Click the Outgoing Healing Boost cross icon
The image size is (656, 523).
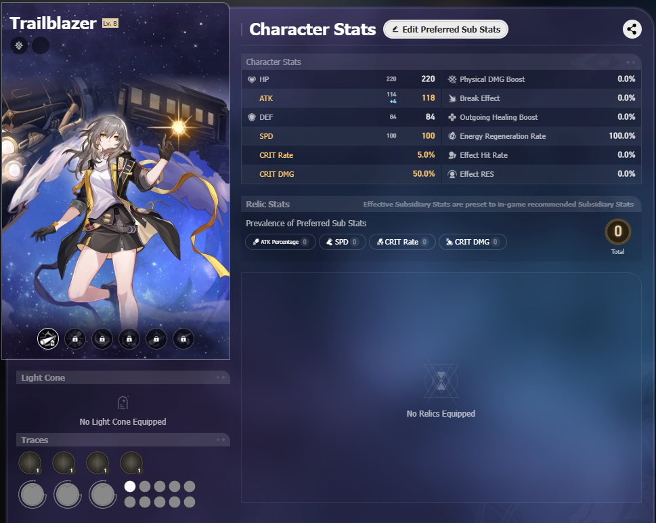[x=452, y=117]
